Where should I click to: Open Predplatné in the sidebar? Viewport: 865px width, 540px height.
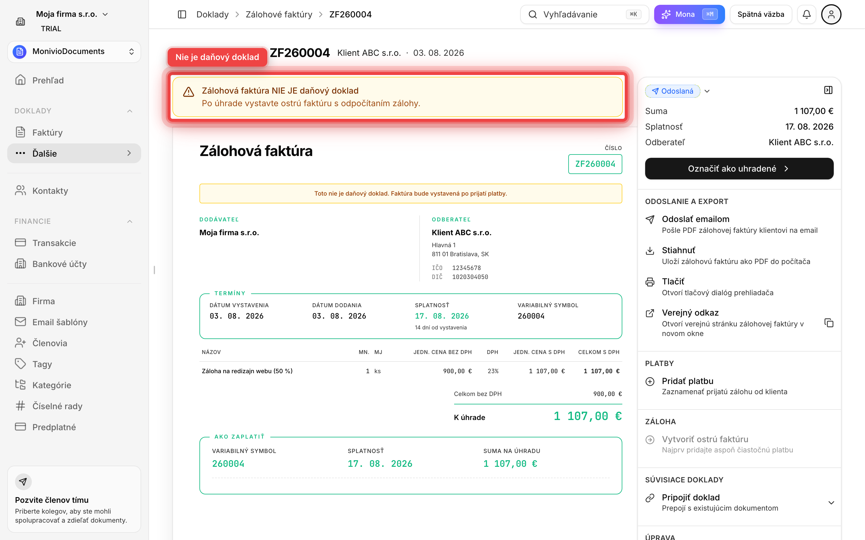click(x=74, y=427)
